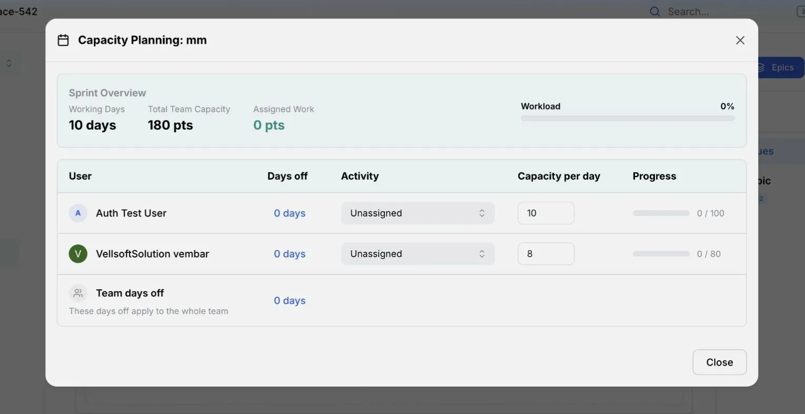805x414 pixels.
Task: Click the "Progress" column header
Action: [654, 176]
